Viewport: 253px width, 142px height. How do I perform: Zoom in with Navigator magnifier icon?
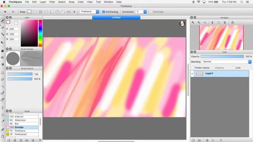193,22
